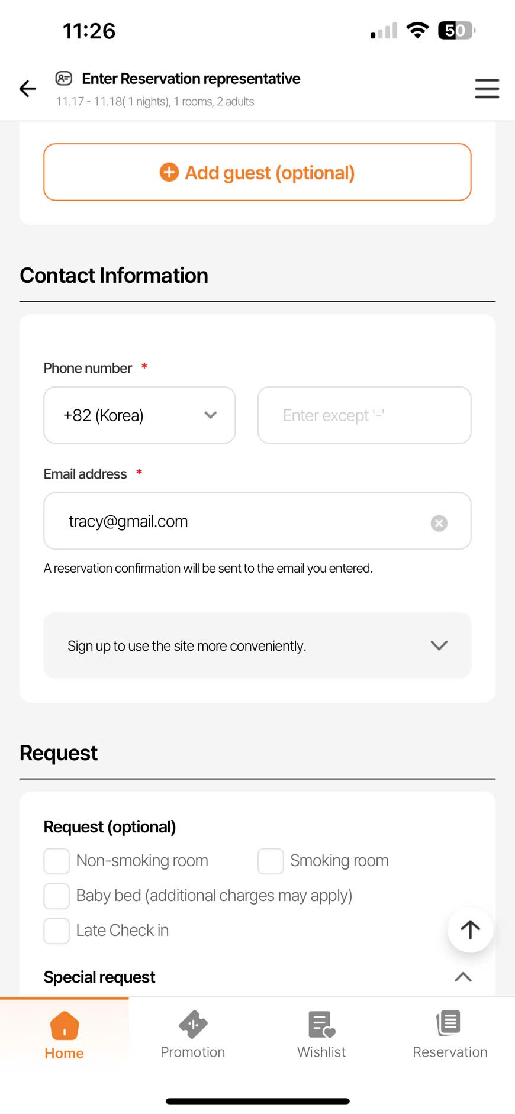Screen dimensions: 515x1114
Task: Tap the scroll-to-top arrow button
Action: click(470, 929)
